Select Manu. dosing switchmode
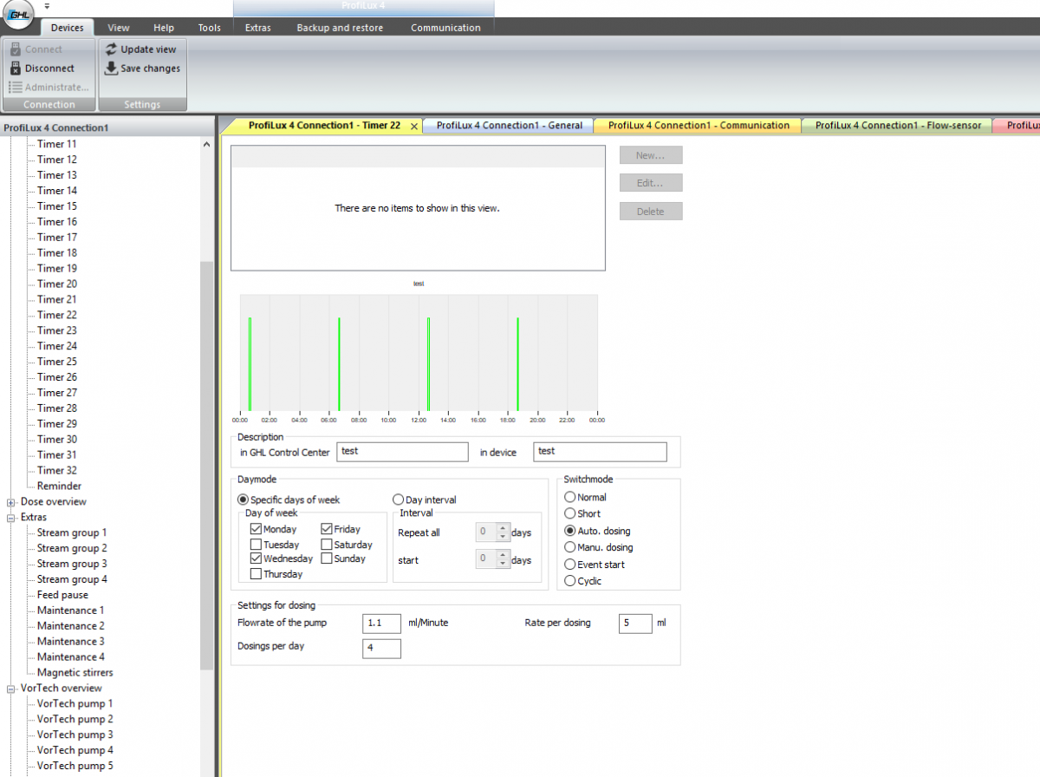The height and width of the screenshot is (777, 1040). click(569, 547)
